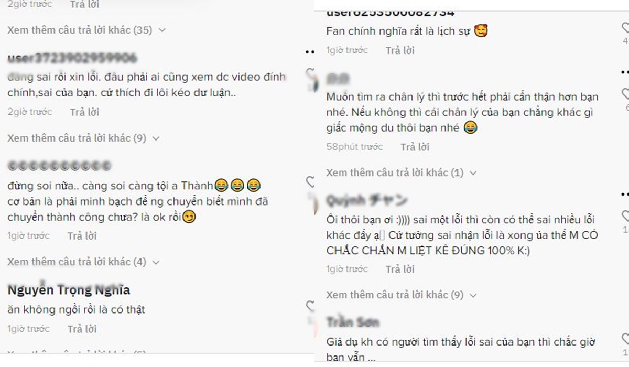This screenshot has width=629, height=367.
Task: Open user3723902959906 profile name
Action: (72, 58)
